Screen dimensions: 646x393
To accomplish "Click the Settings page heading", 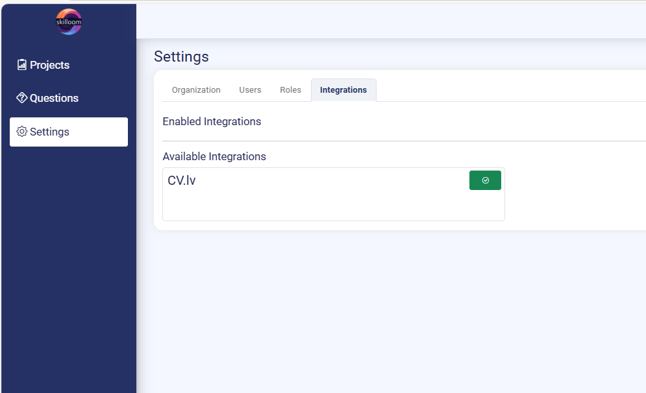I will [181, 56].
